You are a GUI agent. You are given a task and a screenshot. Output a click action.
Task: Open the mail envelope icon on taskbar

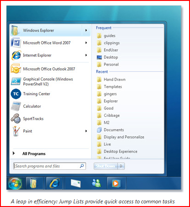[76, 183]
